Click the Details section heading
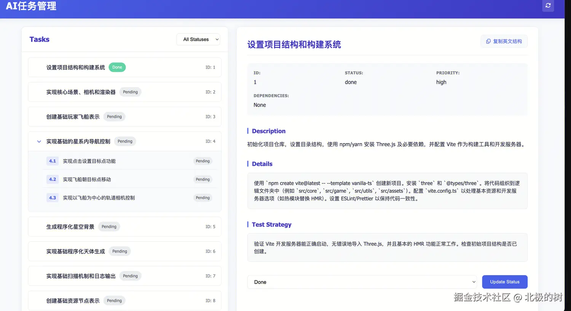 pos(262,164)
